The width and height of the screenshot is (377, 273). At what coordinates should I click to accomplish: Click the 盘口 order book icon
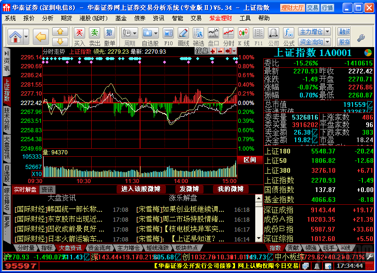pos(213,33)
